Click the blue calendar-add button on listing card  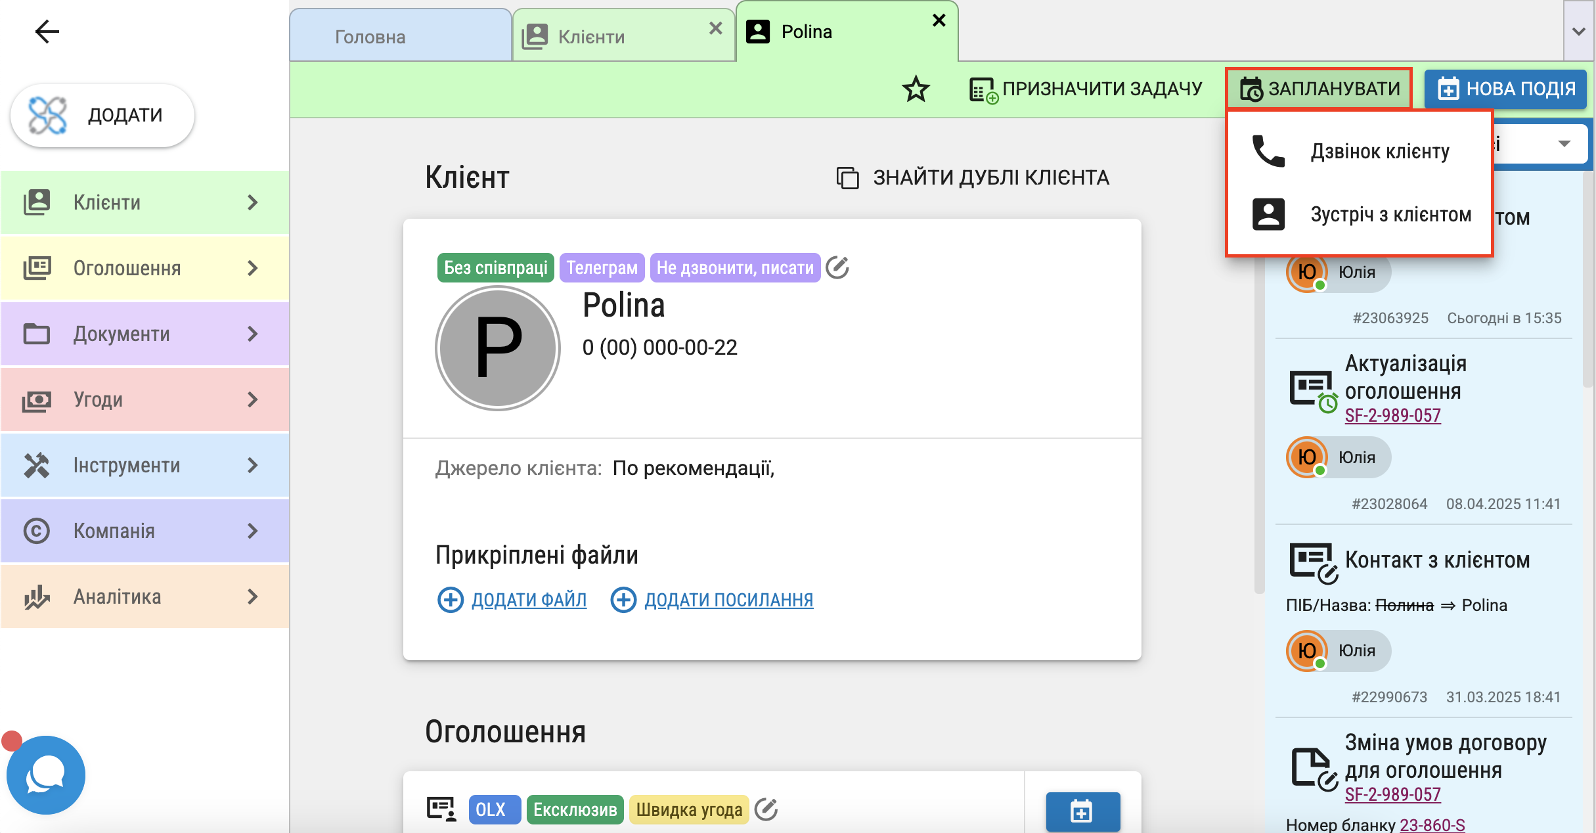point(1082,811)
